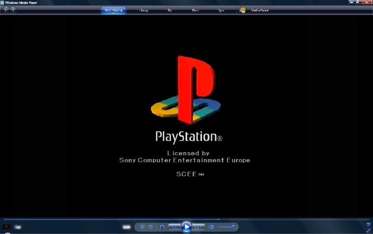373x234 pixels.
Task: Close Windows Media Player
Action: click(366, 2)
